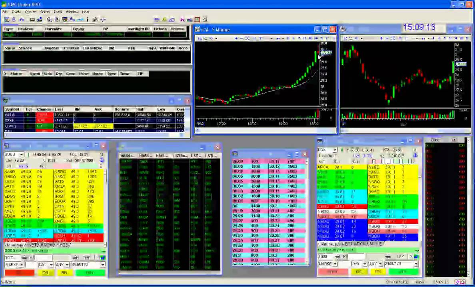The image size is (475, 287).
Task: Open the symbol dropdown in QQQQ montage
Action: [x=21, y=154]
